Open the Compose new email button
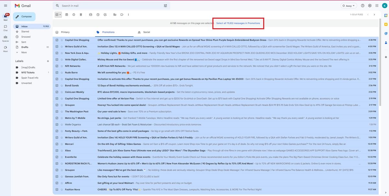The height and width of the screenshot is (196, 389). 24,16
